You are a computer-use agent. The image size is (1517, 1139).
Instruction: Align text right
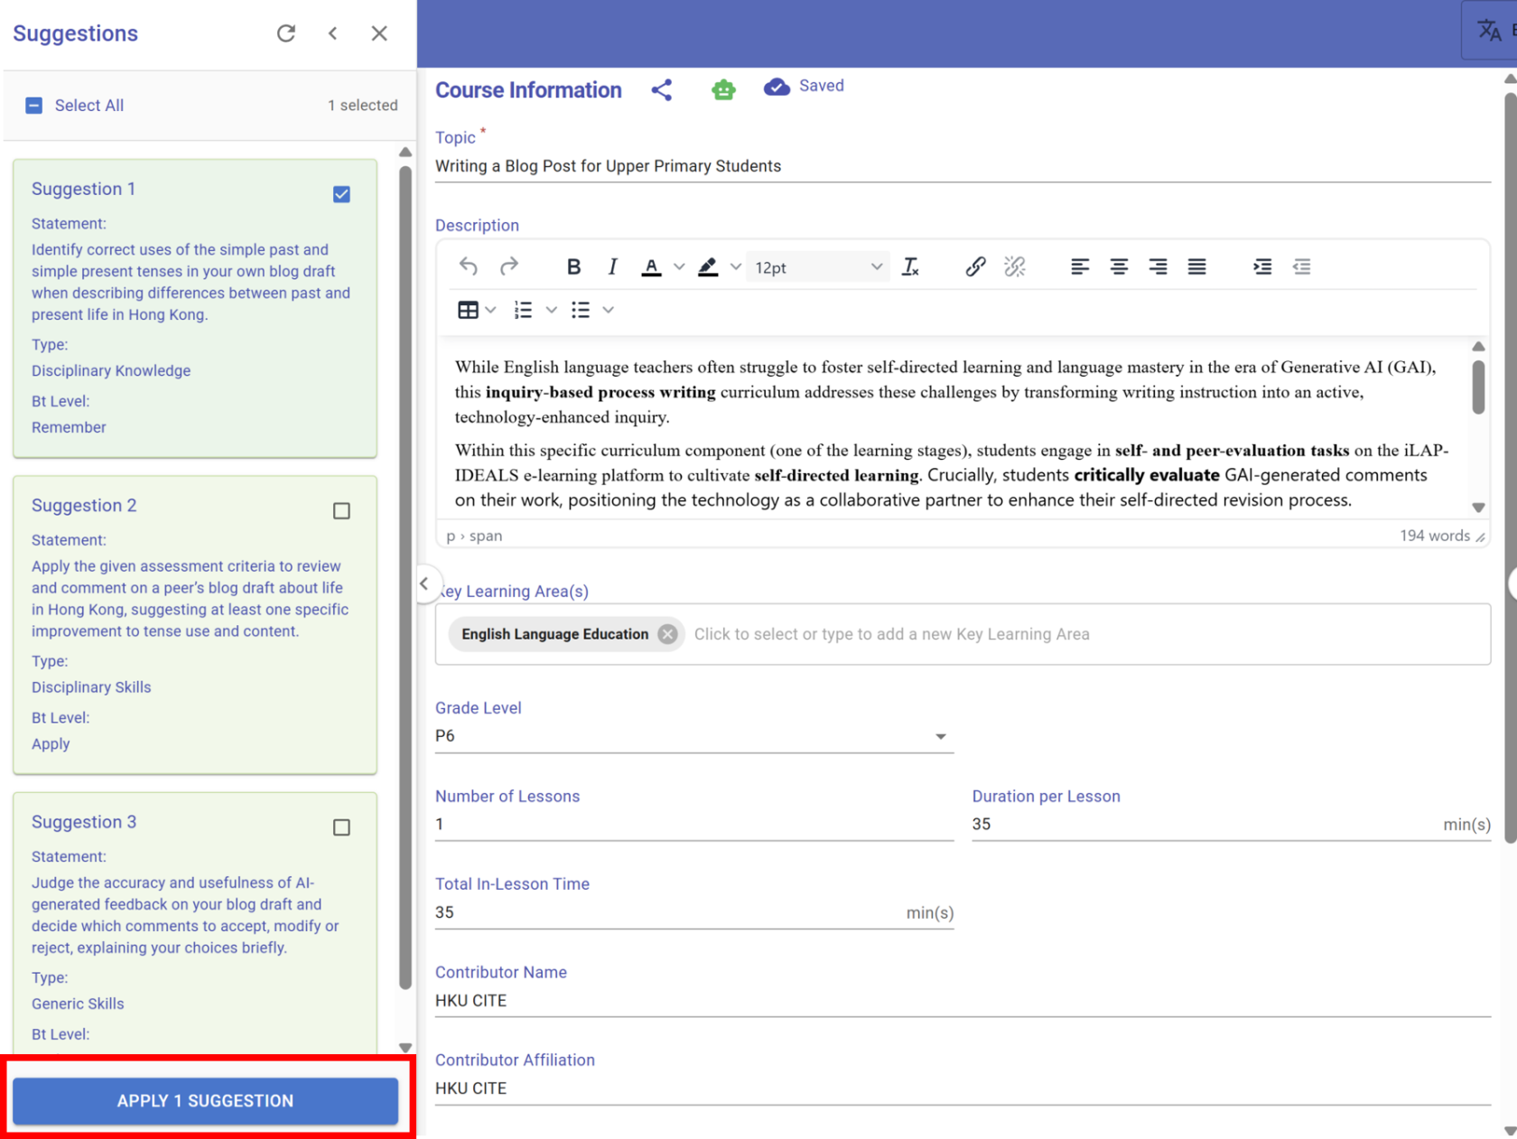point(1158,266)
